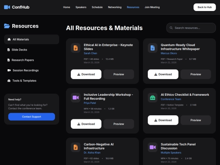Viewport: 220px width, 165px height.
Task: Go to the Schedule page
Action: [x=97, y=7]
